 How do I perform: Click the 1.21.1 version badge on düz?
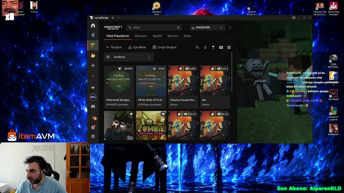tap(223, 69)
